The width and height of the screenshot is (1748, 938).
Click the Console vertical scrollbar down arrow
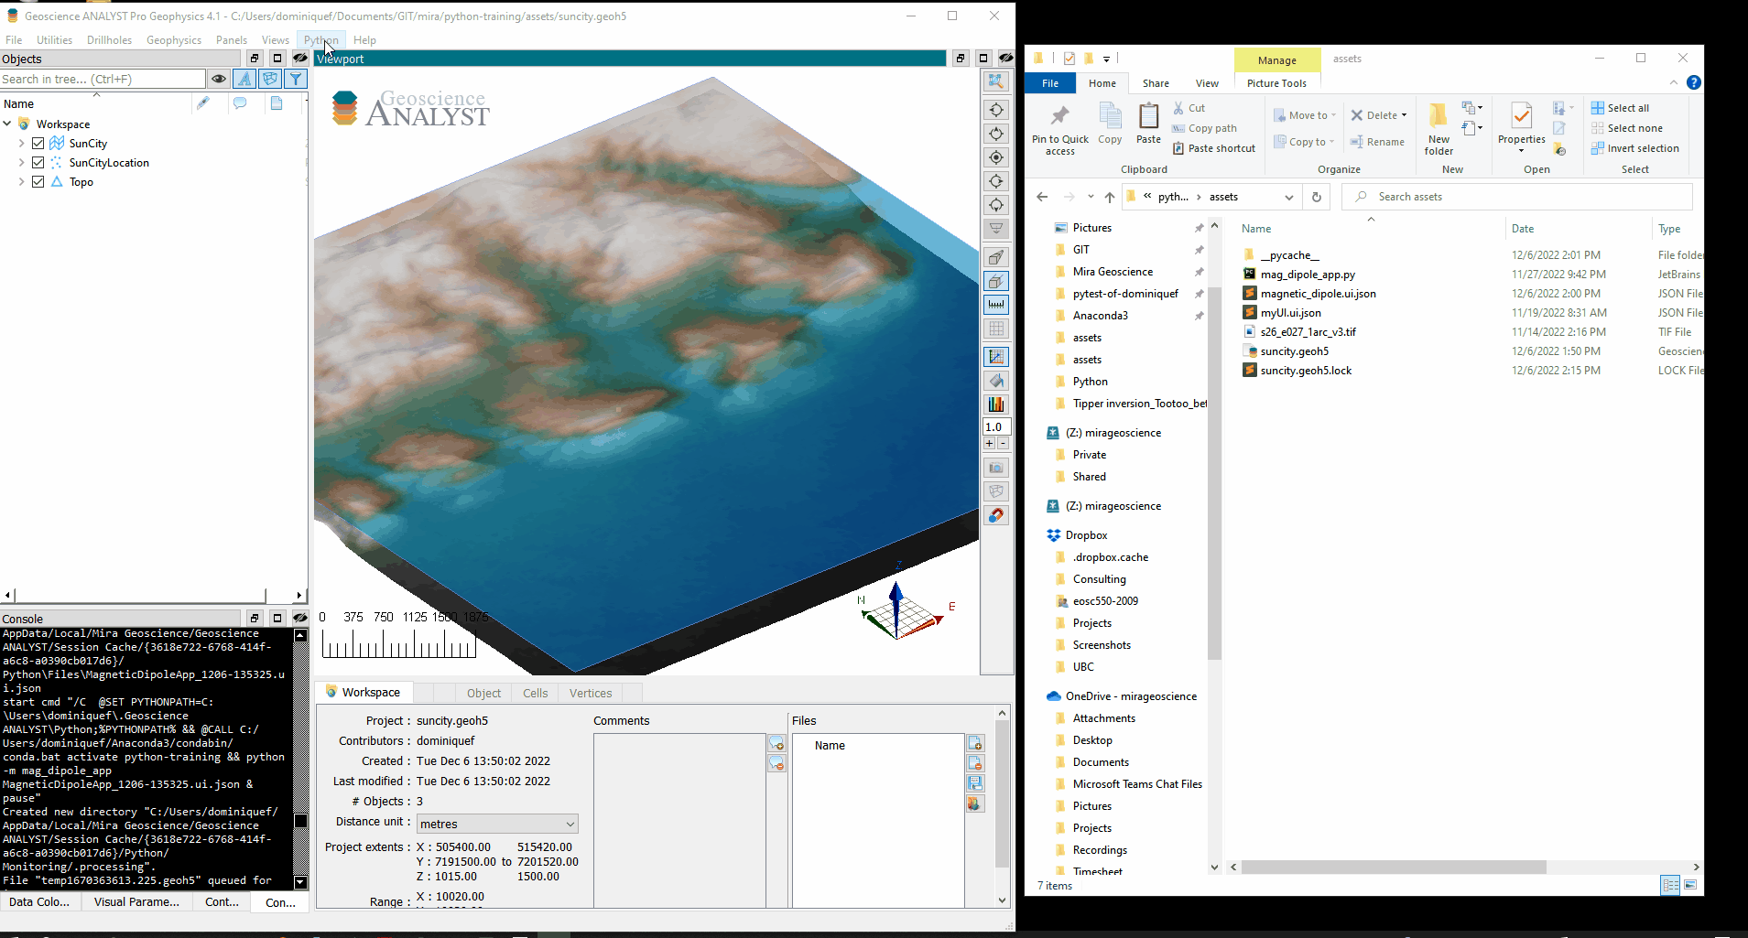click(x=300, y=882)
